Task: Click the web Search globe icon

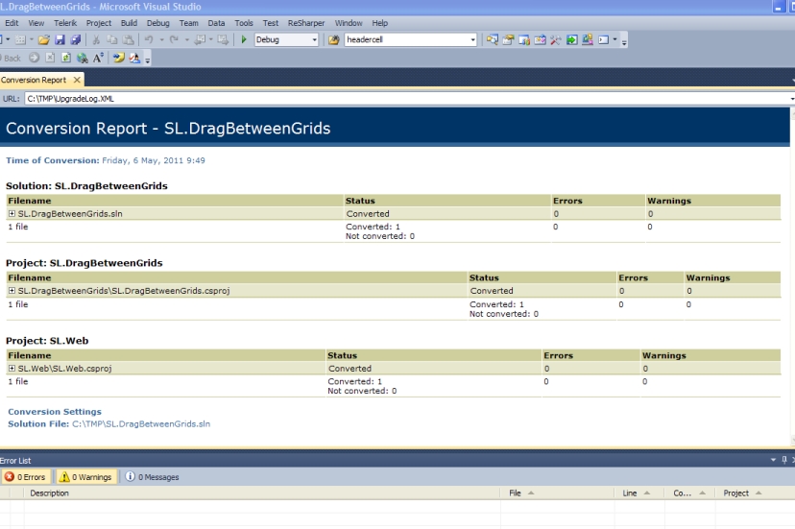Action: click(x=83, y=58)
